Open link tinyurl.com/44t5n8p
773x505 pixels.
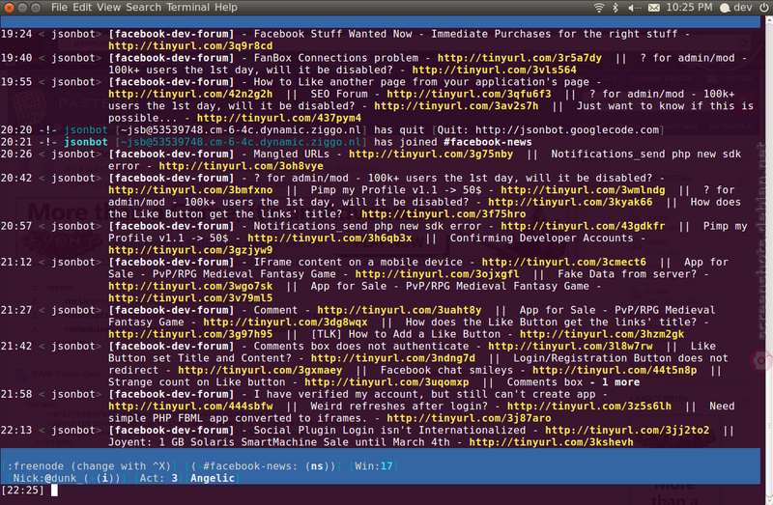click(x=615, y=370)
